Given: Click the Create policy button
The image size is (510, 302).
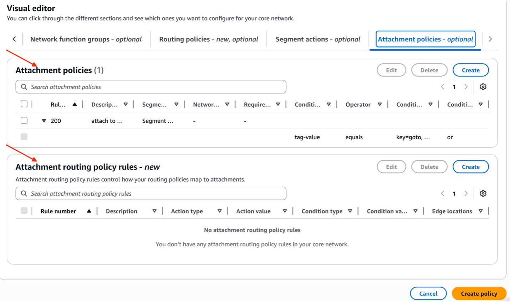Looking at the screenshot, I should 479,293.
